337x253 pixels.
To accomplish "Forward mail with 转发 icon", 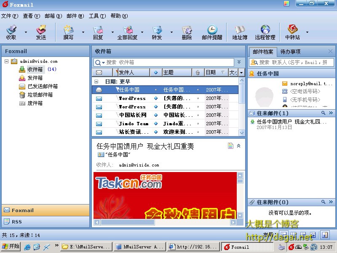I will coord(157,30).
